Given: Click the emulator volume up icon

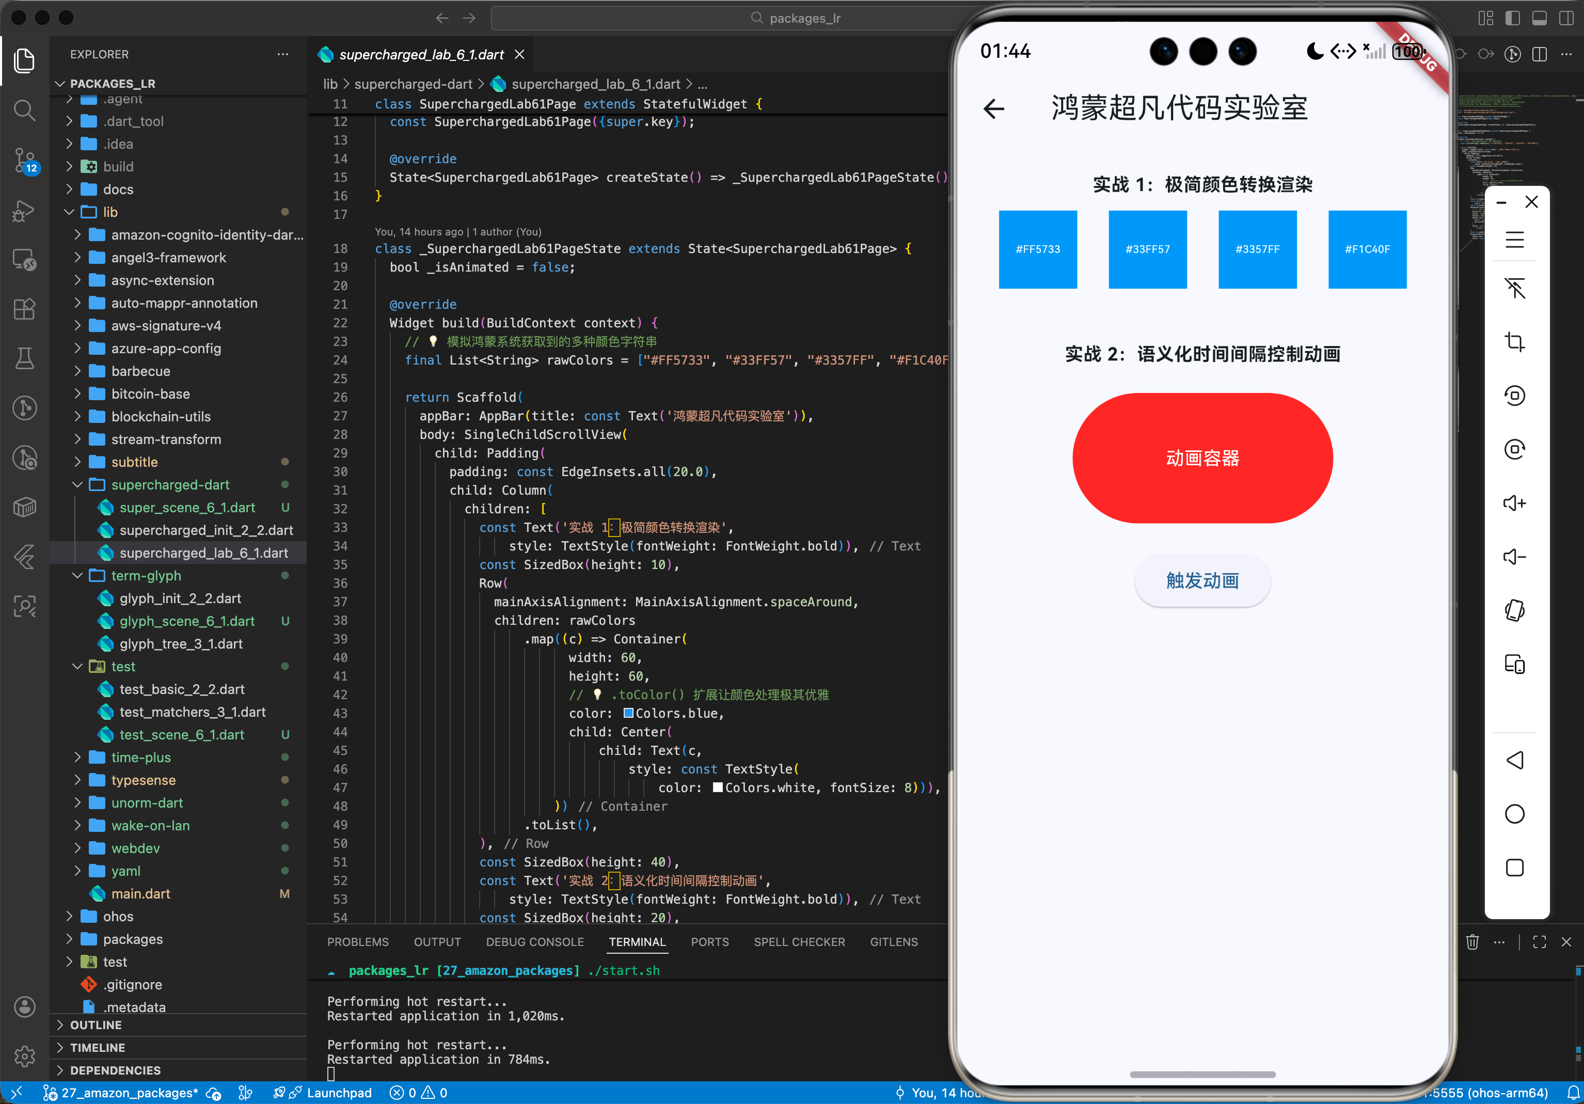Looking at the screenshot, I should click(1514, 503).
